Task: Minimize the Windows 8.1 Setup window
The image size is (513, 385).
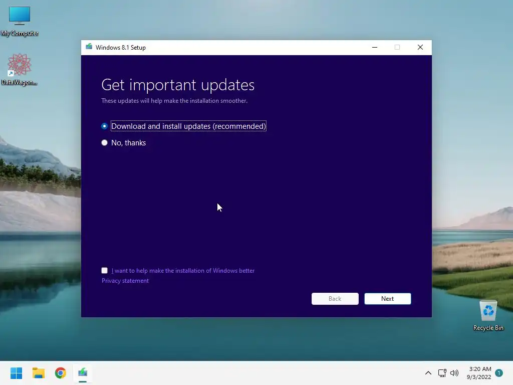Action: click(x=375, y=47)
